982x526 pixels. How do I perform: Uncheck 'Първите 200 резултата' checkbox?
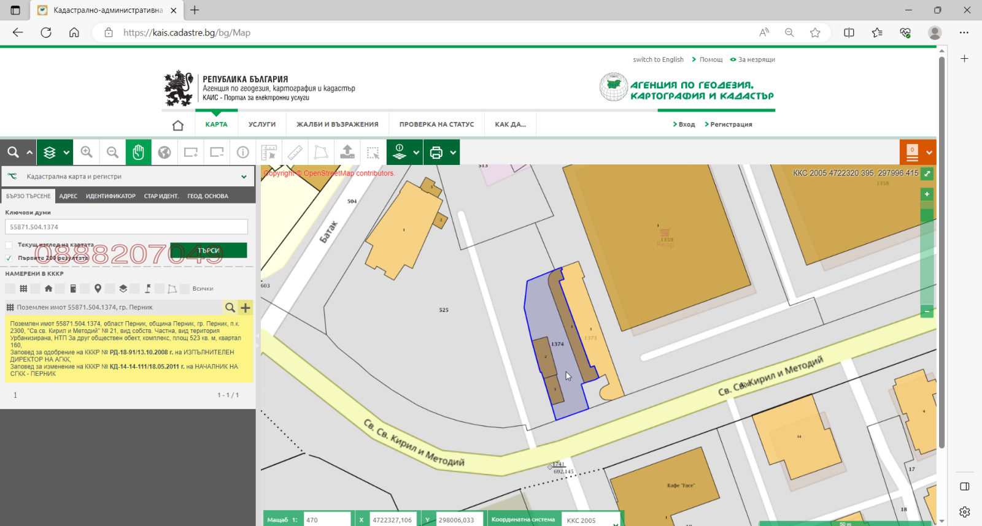9,258
